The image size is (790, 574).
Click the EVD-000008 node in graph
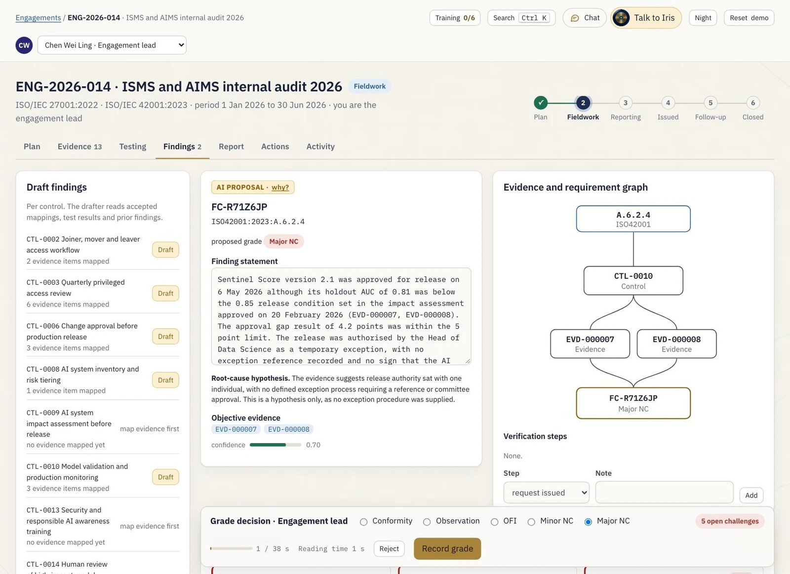[x=676, y=344]
